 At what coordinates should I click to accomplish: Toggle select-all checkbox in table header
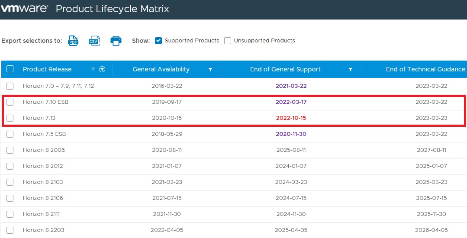point(10,69)
